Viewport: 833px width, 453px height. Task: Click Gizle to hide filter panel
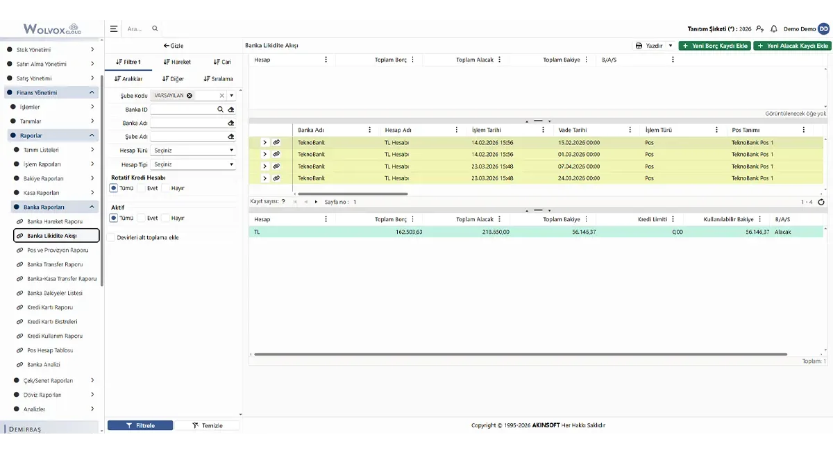[173, 46]
